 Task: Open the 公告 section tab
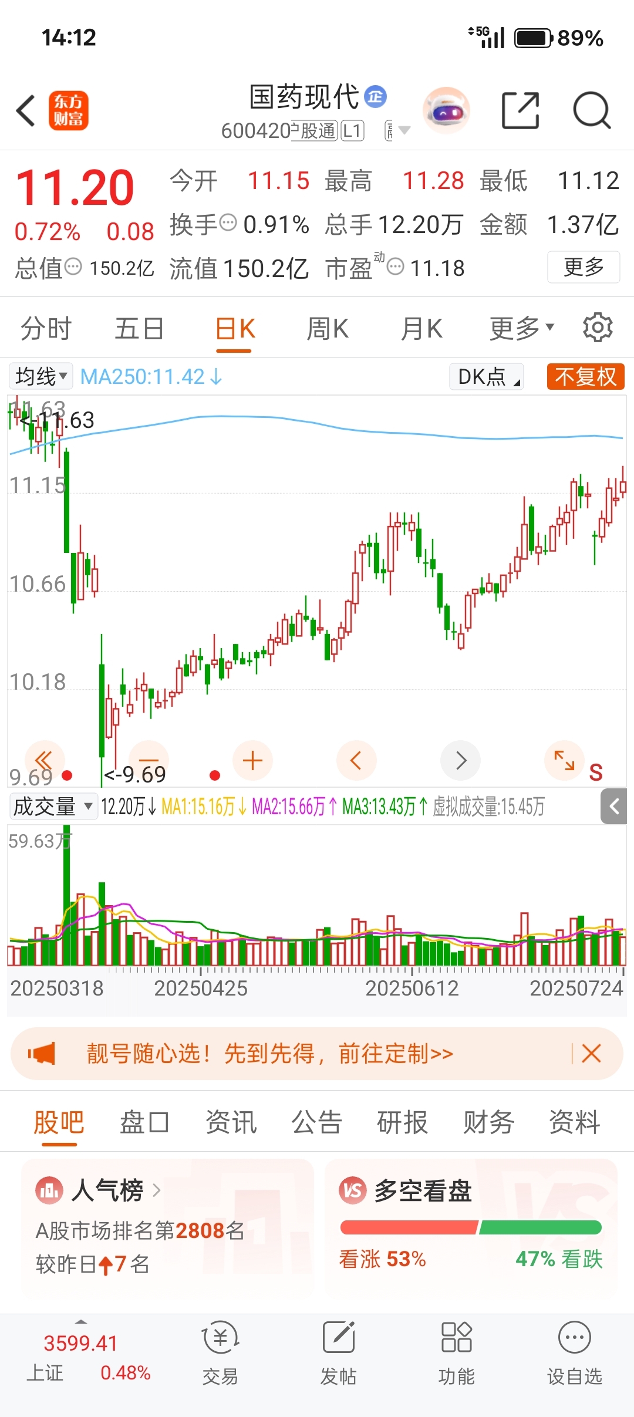(x=316, y=1122)
